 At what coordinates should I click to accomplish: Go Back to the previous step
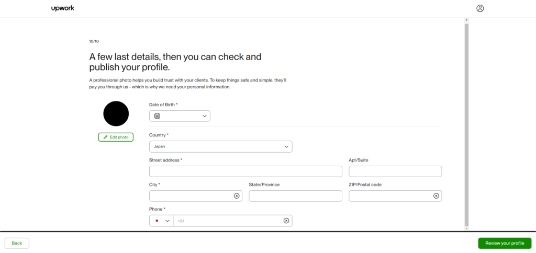(x=17, y=243)
